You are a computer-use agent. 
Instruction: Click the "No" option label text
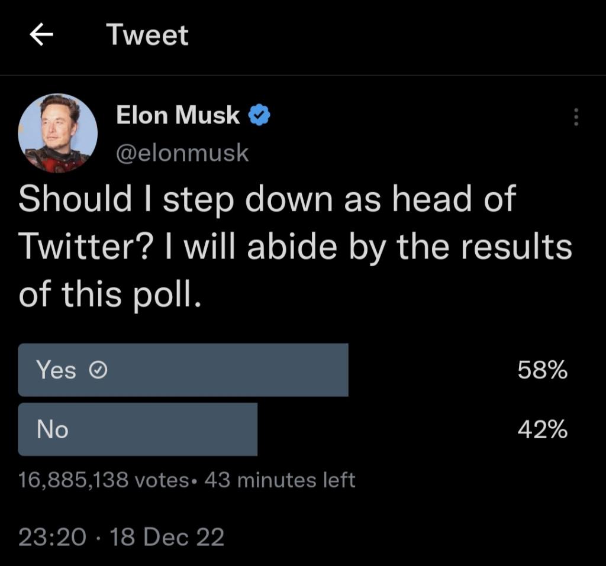tap(53, 430)
